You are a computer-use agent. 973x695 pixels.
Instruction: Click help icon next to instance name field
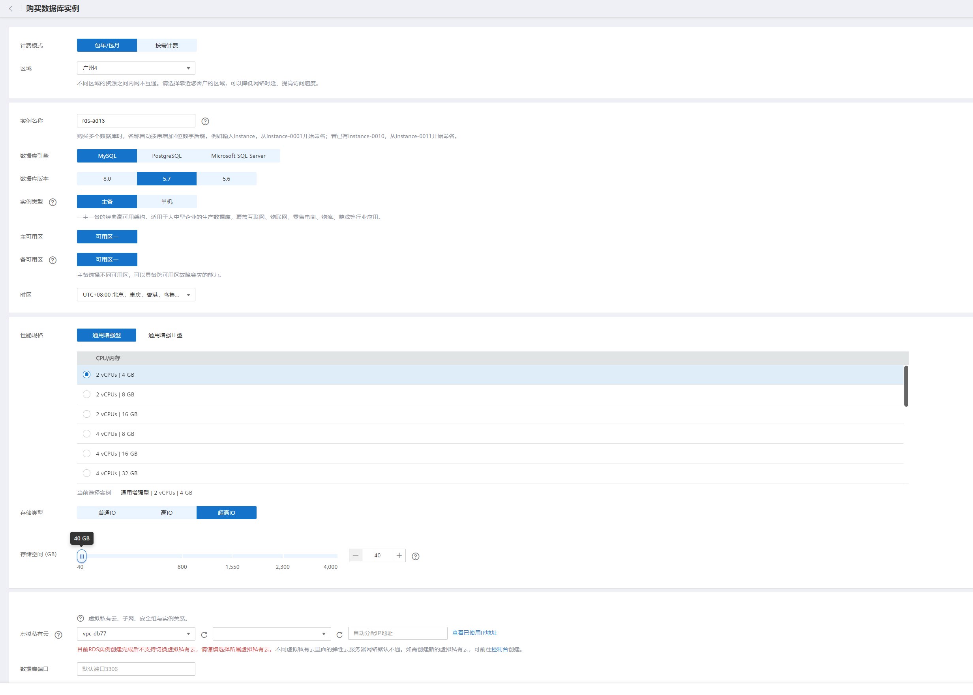(205, 121)
